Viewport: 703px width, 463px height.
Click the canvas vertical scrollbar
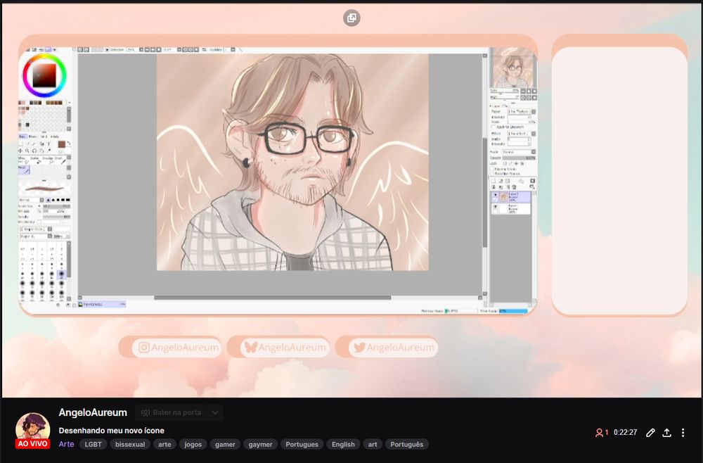click(484, 193)
